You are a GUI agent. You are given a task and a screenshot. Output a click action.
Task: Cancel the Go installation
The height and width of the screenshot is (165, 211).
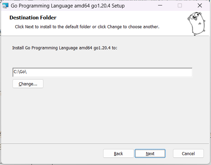pos(188,153)
